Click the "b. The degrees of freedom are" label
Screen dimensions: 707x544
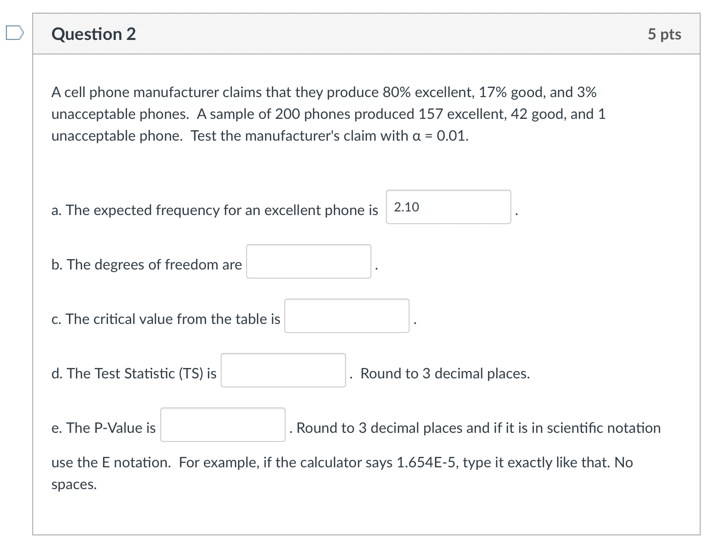(147, 265)
